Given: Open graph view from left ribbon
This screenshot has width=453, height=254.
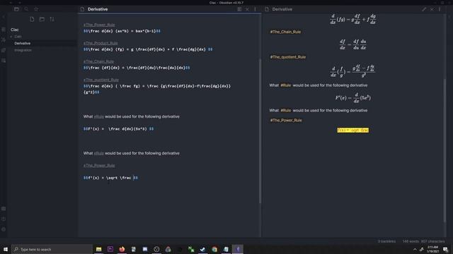Looking at the screenshot, I should 4,40.
